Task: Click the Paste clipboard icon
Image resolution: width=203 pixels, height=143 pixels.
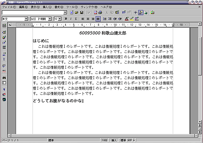Action: click(117, 13)
